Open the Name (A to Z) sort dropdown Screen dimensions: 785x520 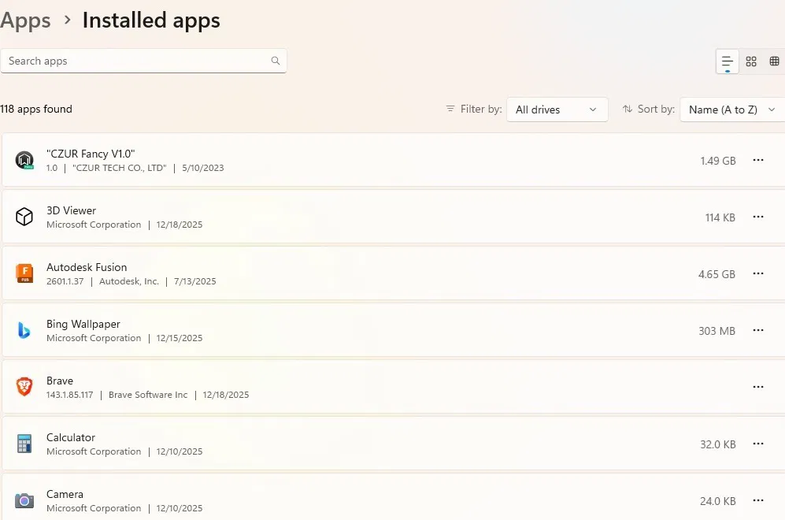coord(731,110)
